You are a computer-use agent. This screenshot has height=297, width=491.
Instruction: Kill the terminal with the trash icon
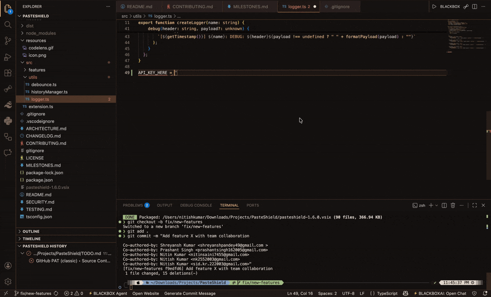pos(453,205)
